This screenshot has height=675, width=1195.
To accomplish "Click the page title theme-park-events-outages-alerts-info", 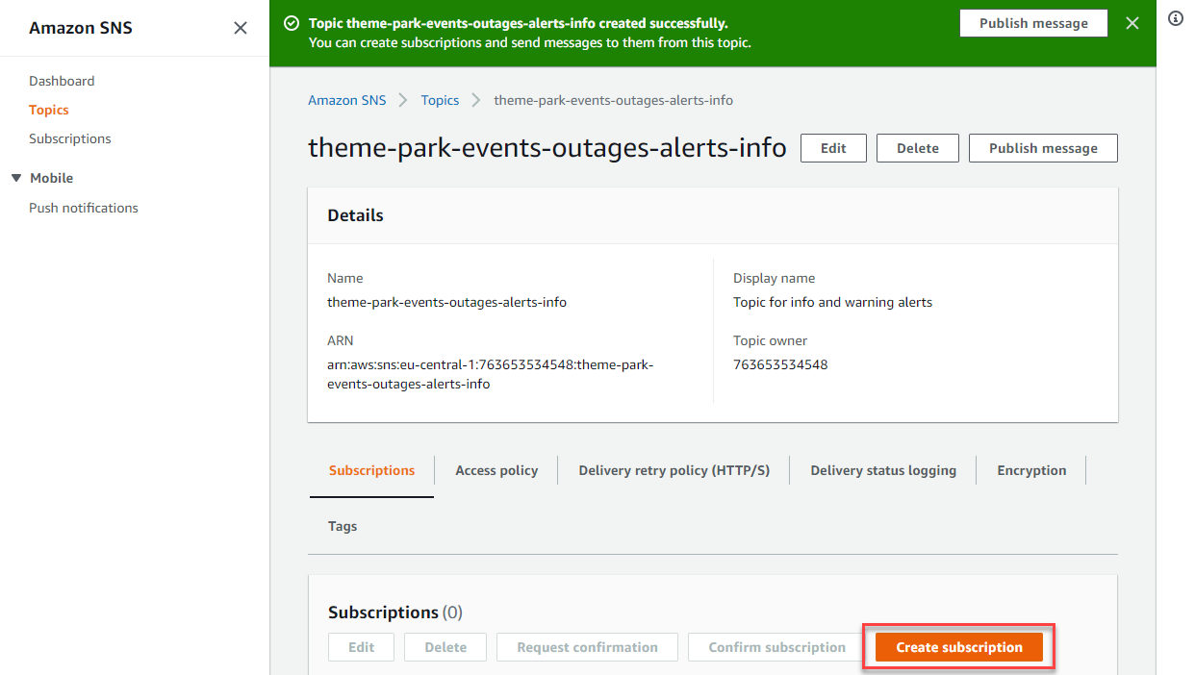I will point(547,147).
